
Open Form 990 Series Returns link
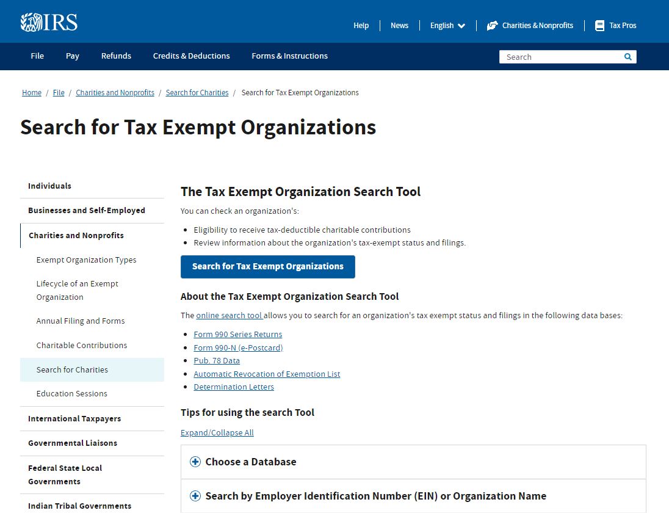pyautogui.click(x=238, y=334)
